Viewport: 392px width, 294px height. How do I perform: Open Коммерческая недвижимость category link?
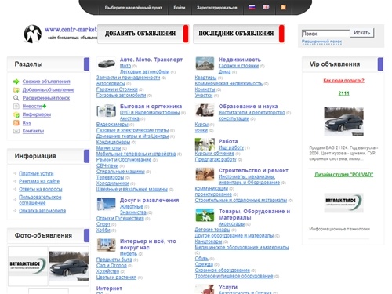pyautogui.click(x=229, y=84)
